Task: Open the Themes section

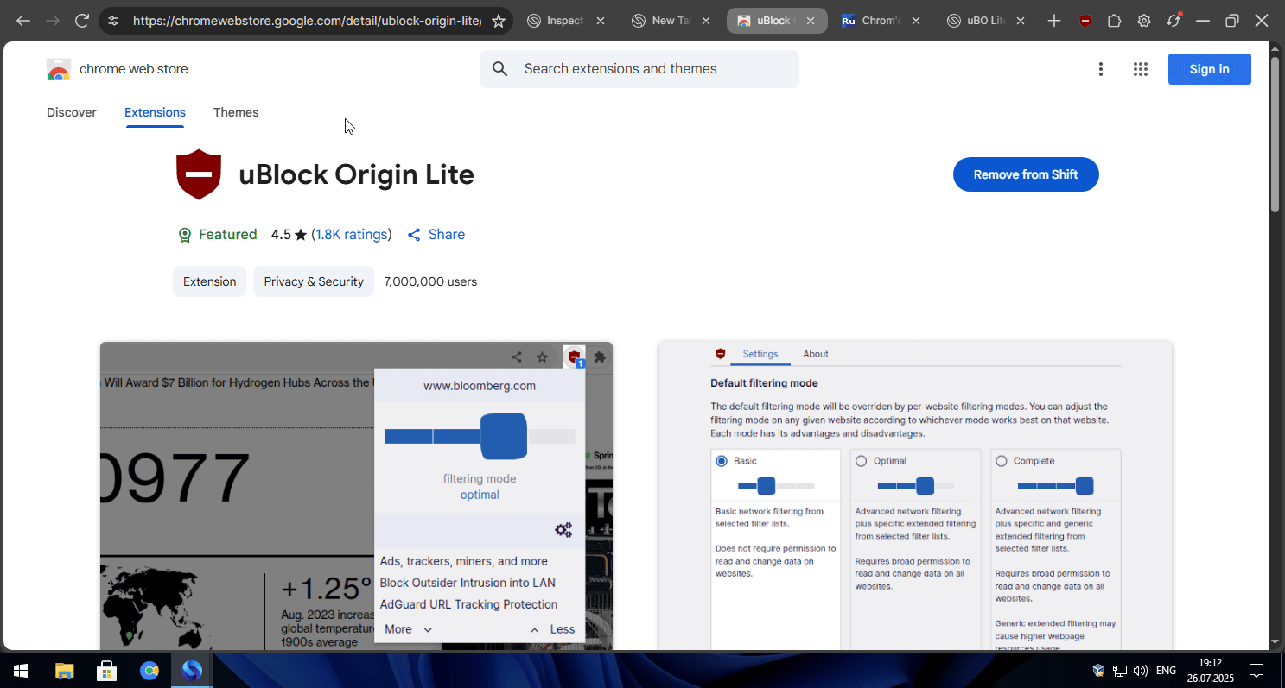Action: pos(236,112)
